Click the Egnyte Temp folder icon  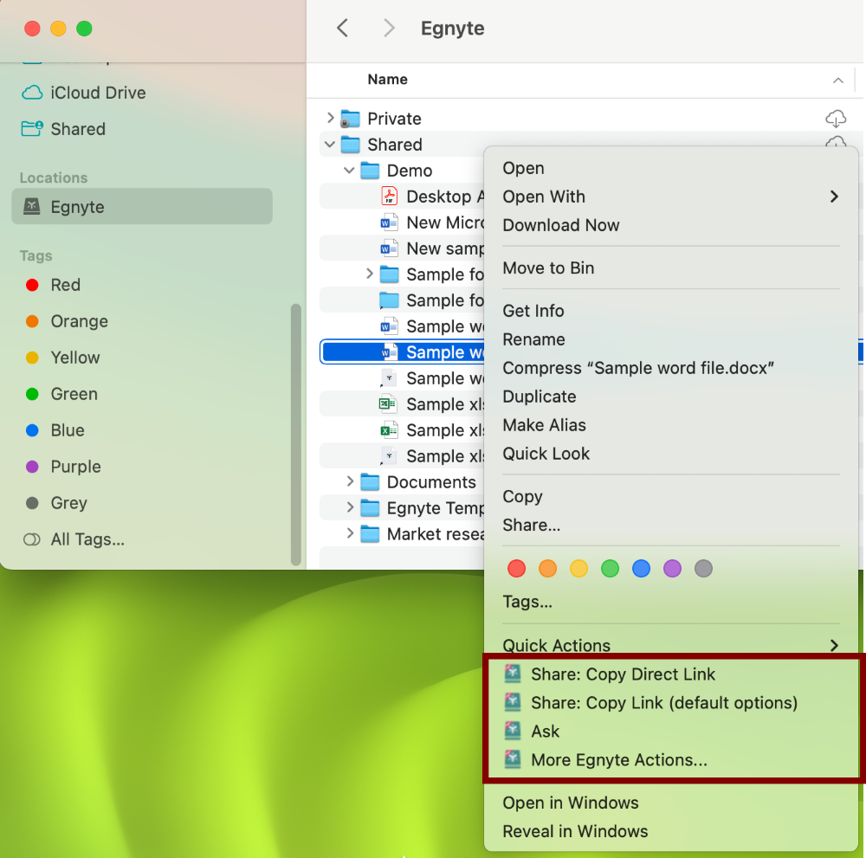point(370,507)
